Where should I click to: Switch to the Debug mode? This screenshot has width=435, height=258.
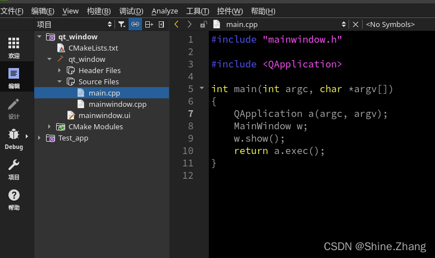coord(13,139)
